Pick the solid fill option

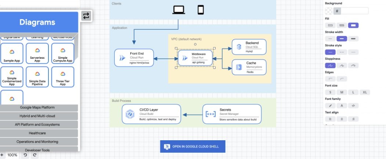[x=353, y=25]
